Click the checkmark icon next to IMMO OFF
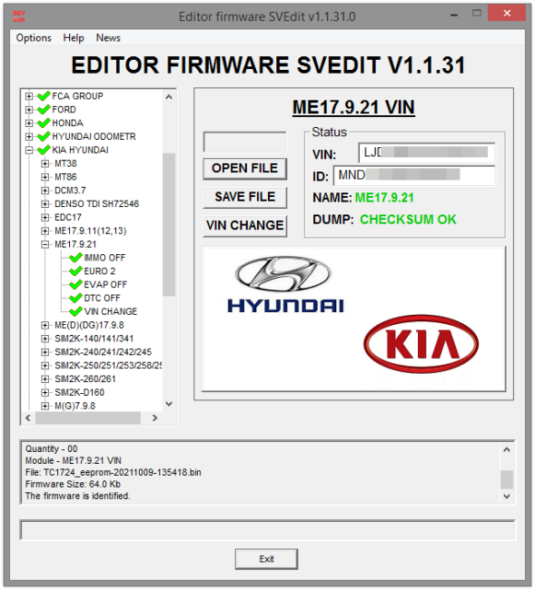535x590 pixels. pos(76,258)
